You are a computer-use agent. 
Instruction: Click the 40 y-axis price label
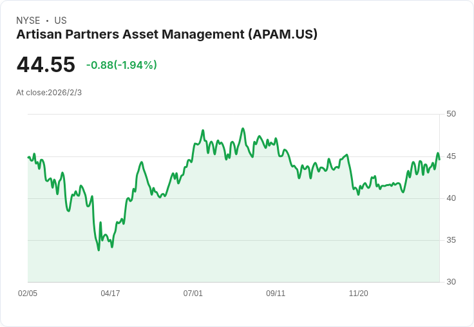451,198
